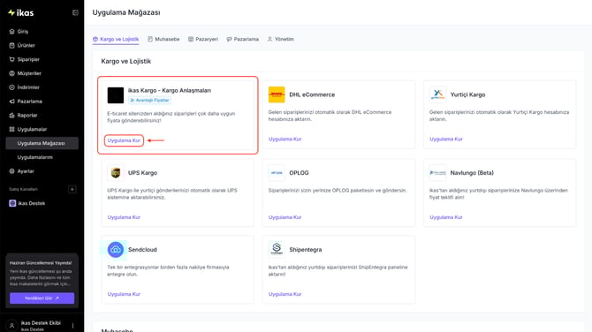Select the Yönetim tab
The width and height of the screenshot is (592, 332).
click(x=280, y=39)
